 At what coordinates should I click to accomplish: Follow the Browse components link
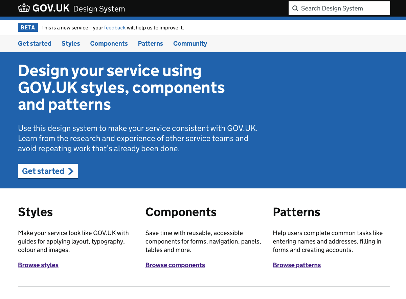pyautogui.click(x=175, y=265)
